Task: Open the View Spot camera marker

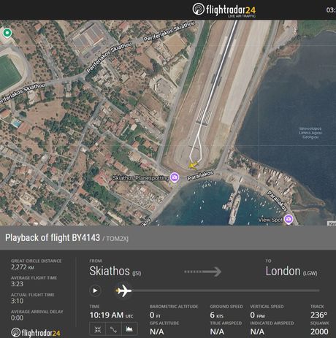Action: [289, 219]
